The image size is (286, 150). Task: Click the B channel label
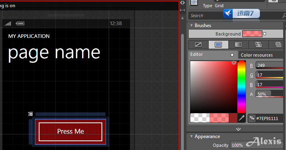(251, 85)
